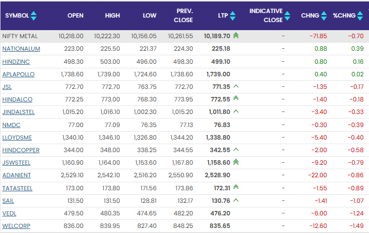Sort by %CHNG using arrow icon

pos(359,16)
